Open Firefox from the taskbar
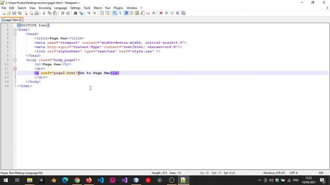 89,180
